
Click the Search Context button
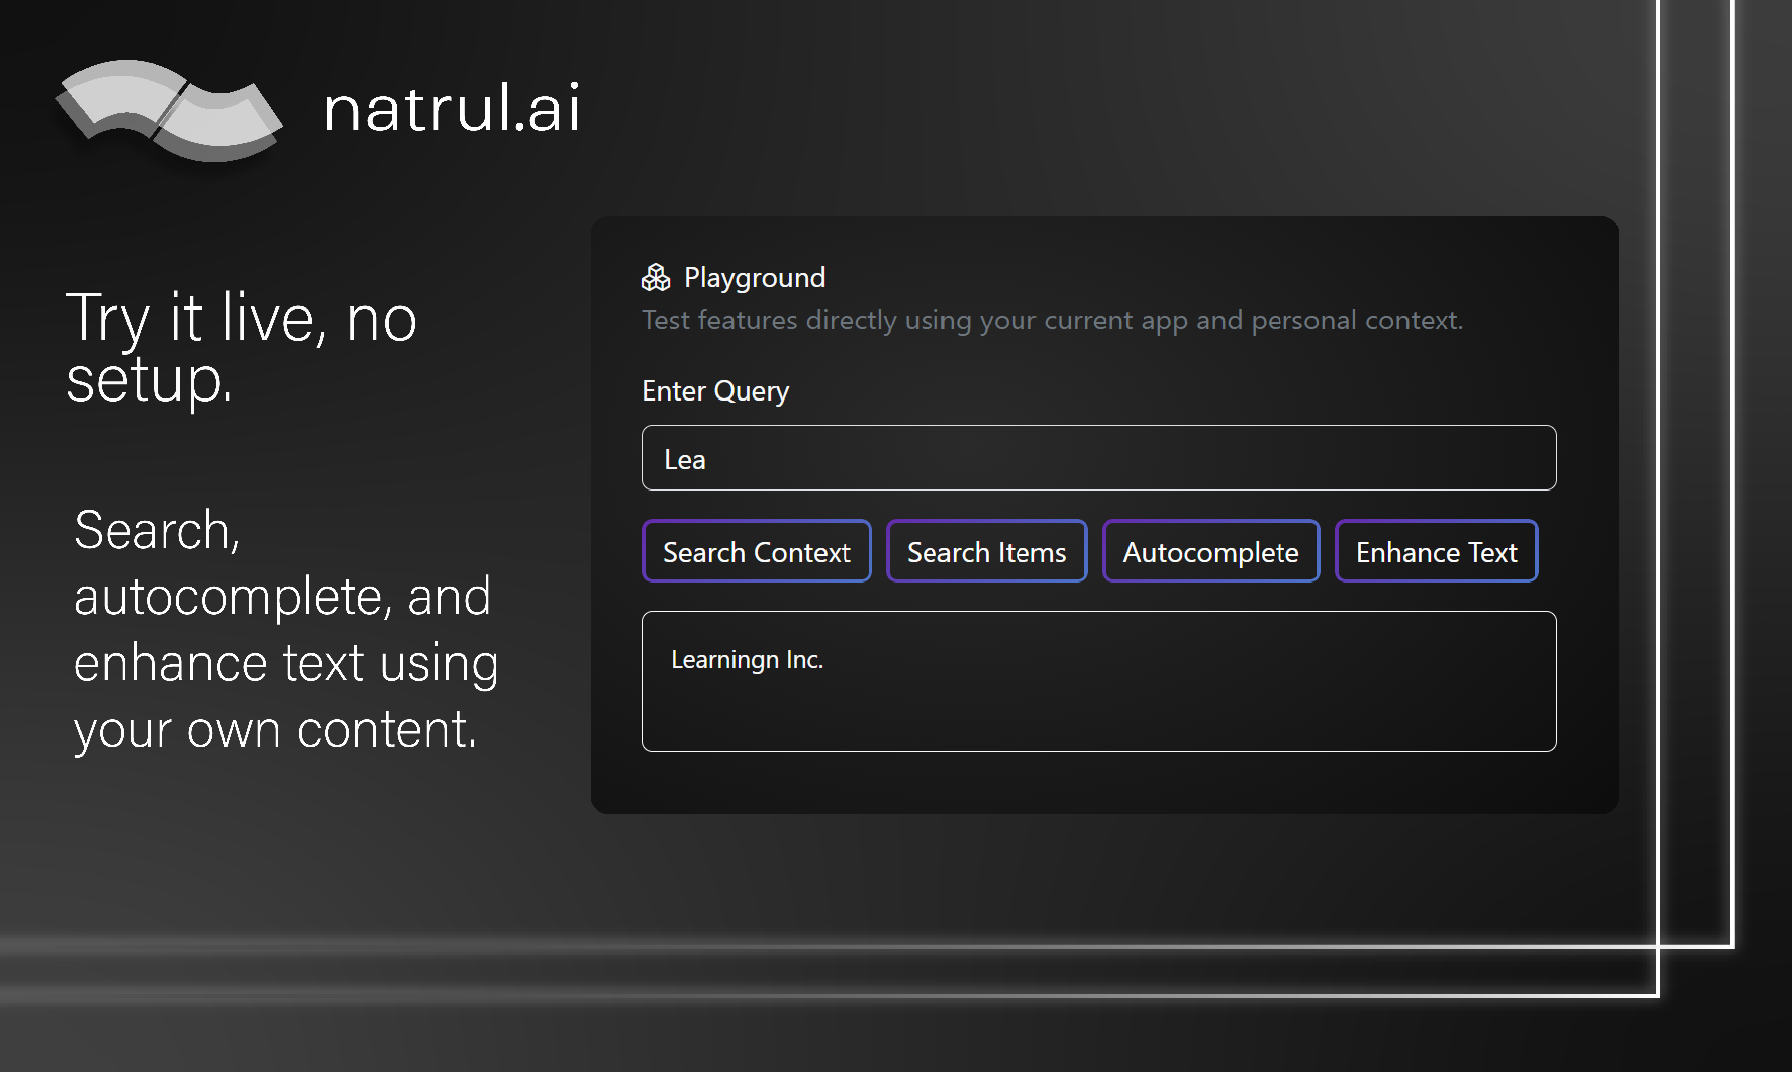click(x=756, y=551)
